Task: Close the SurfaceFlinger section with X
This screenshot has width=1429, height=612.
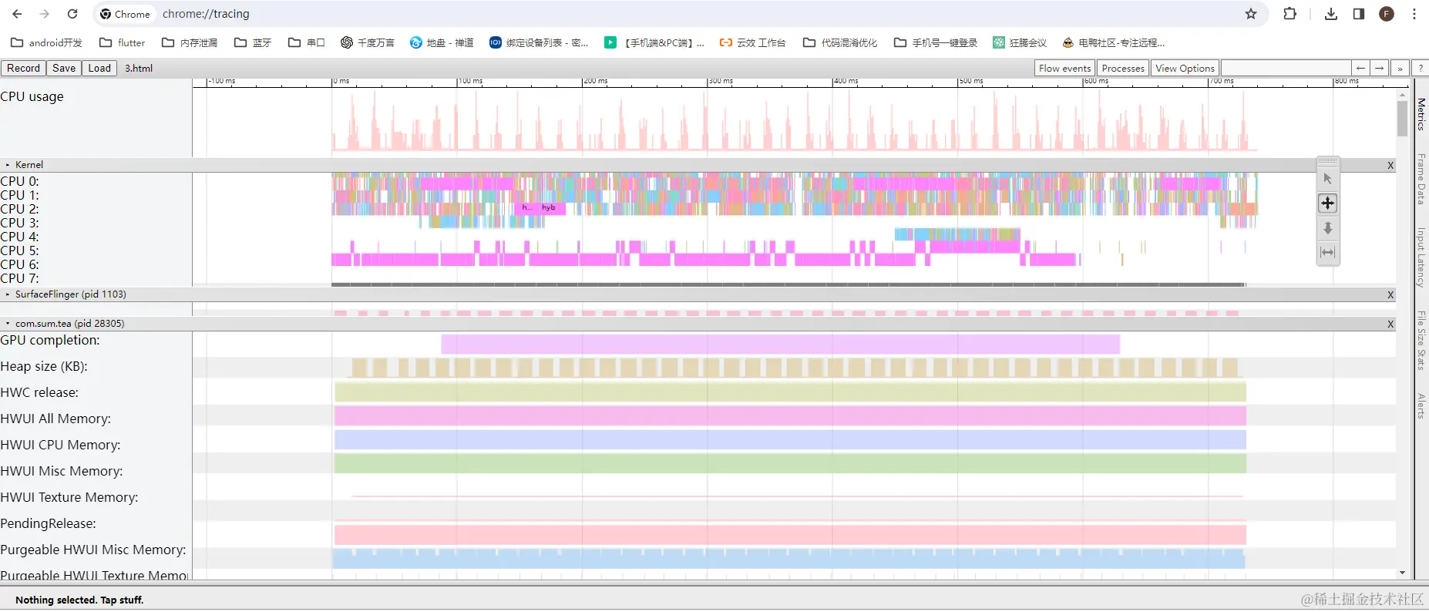Action: [x=1390, y=294]
